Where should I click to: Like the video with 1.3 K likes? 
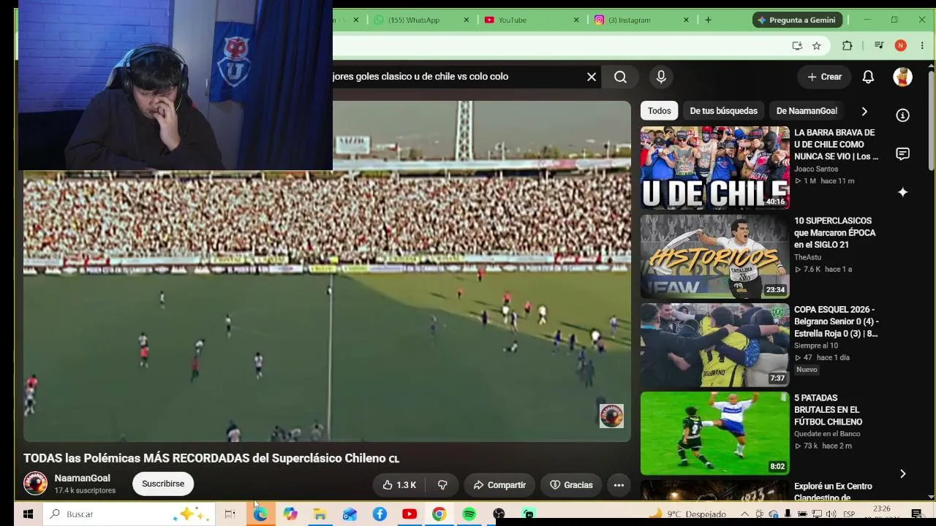399,485
